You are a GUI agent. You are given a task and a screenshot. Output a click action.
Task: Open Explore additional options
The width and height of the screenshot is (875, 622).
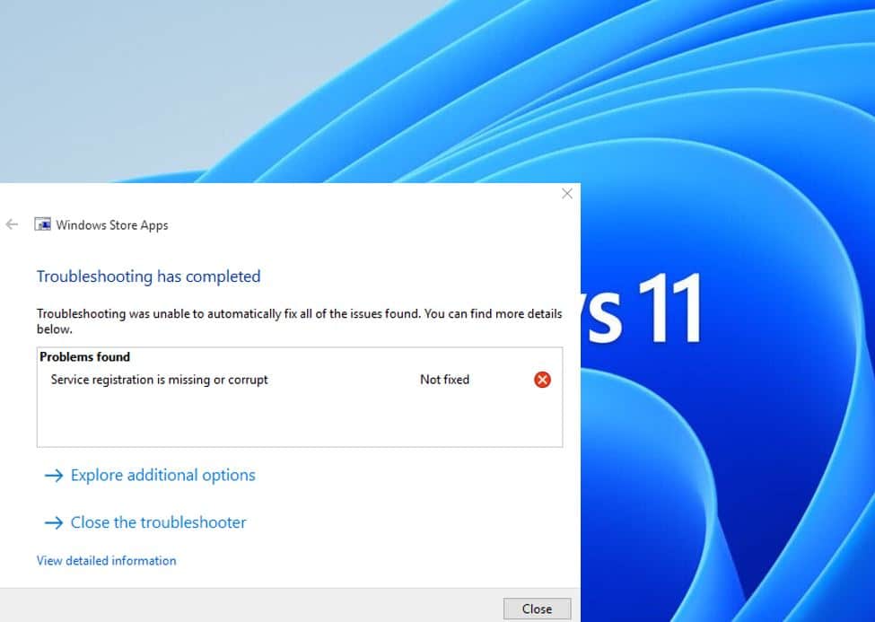coord(150,475)
